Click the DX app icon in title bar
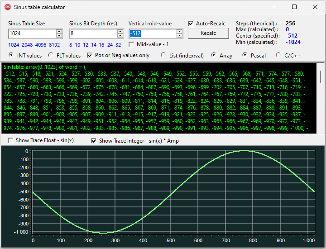Viewport: 326px width, 249px height. 8,7
